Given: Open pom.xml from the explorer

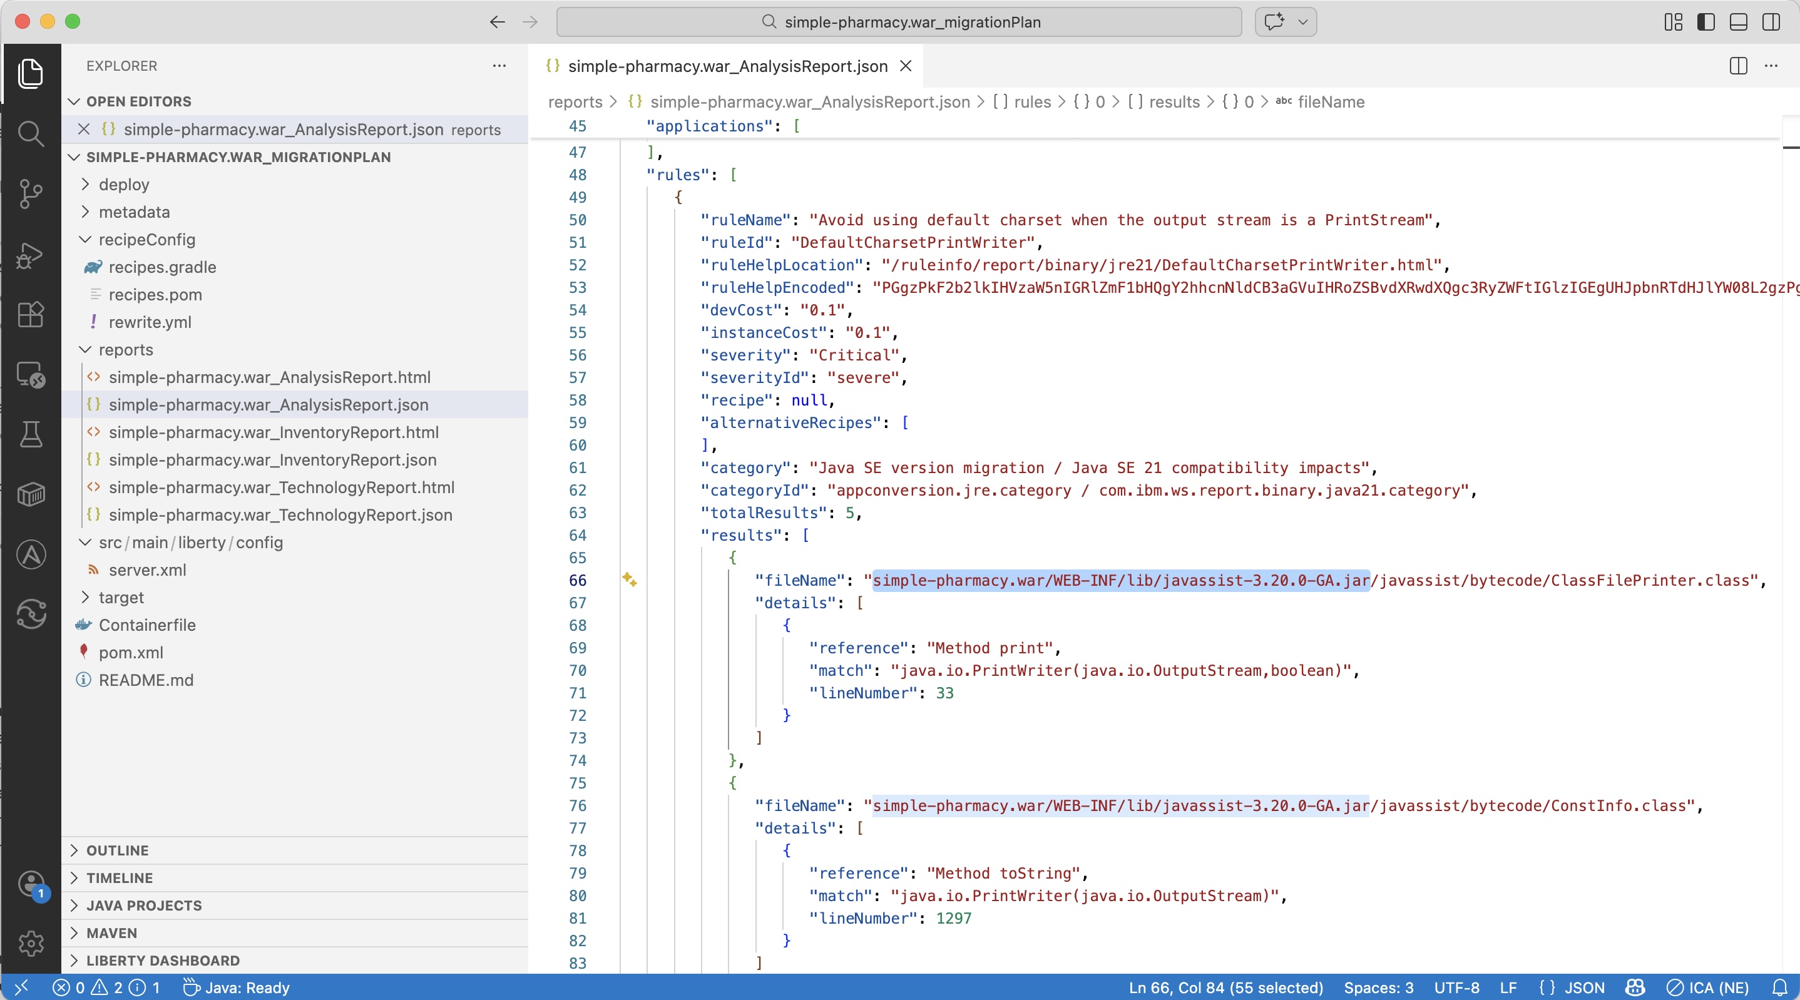Looking at the screenshot, I should click(x=131, y=652).
